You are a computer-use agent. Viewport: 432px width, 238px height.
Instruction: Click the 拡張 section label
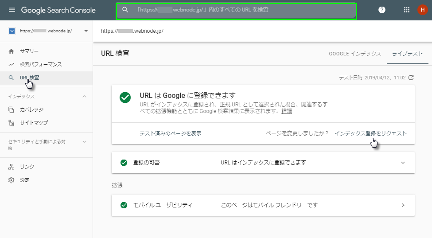coord(117,185)
